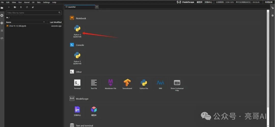The height and width of the screenshot is (127, 275).
Task: Click the launcher scrollbar up arrow
Action: point(268,11)
